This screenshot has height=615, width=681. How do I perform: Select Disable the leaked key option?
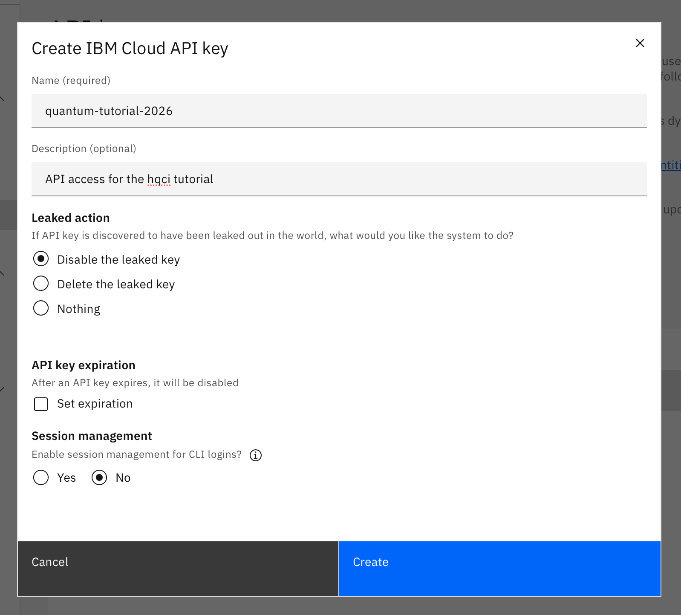(x=41, y=259)
